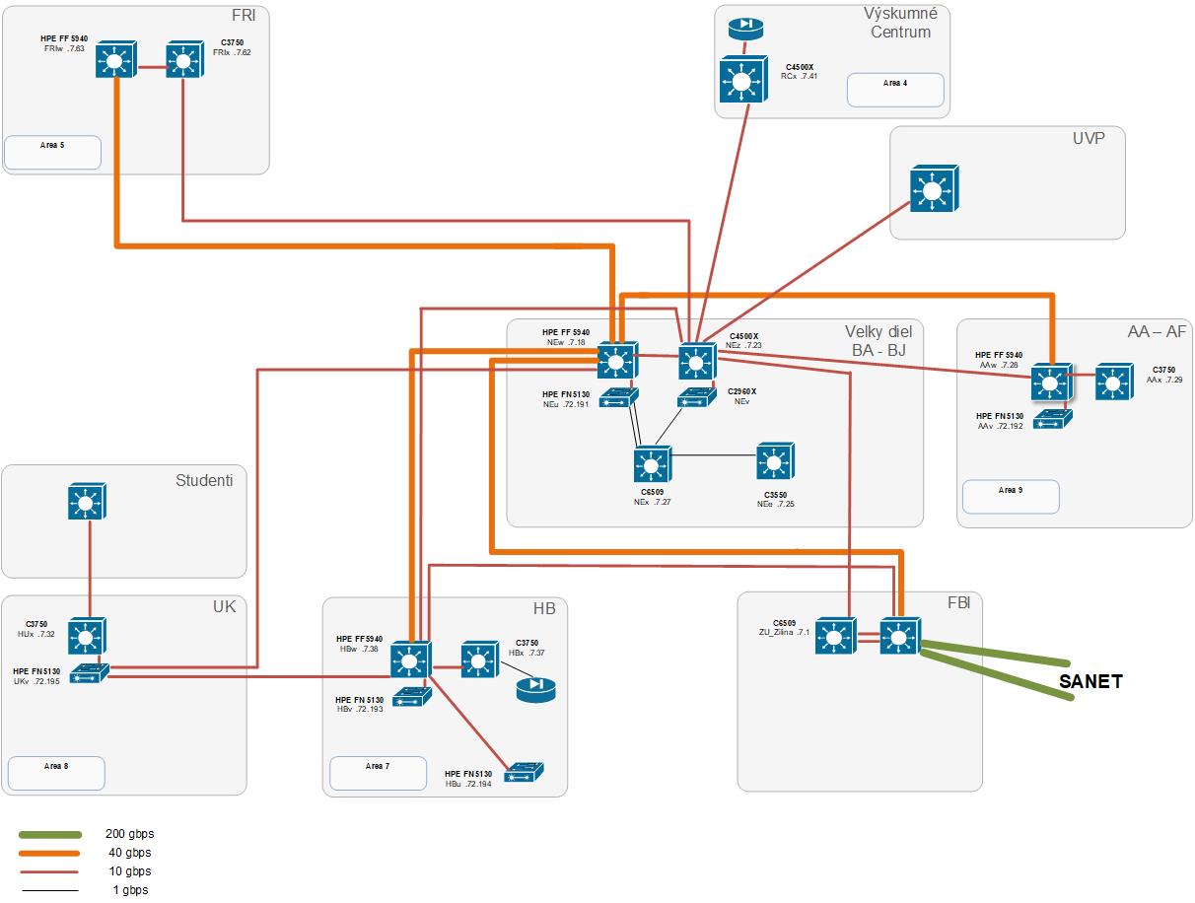Image resolution: width=1195 pixels, height=903 pixels.
Task: Click the 200 gbps legend text
Action: (129, 834)
